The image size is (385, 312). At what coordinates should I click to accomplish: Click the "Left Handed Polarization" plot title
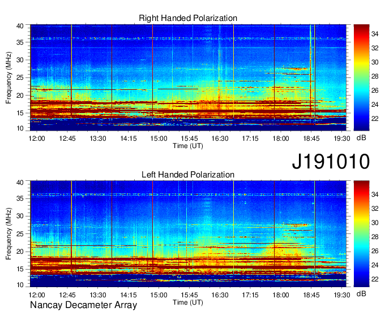[x=188, y=175]
